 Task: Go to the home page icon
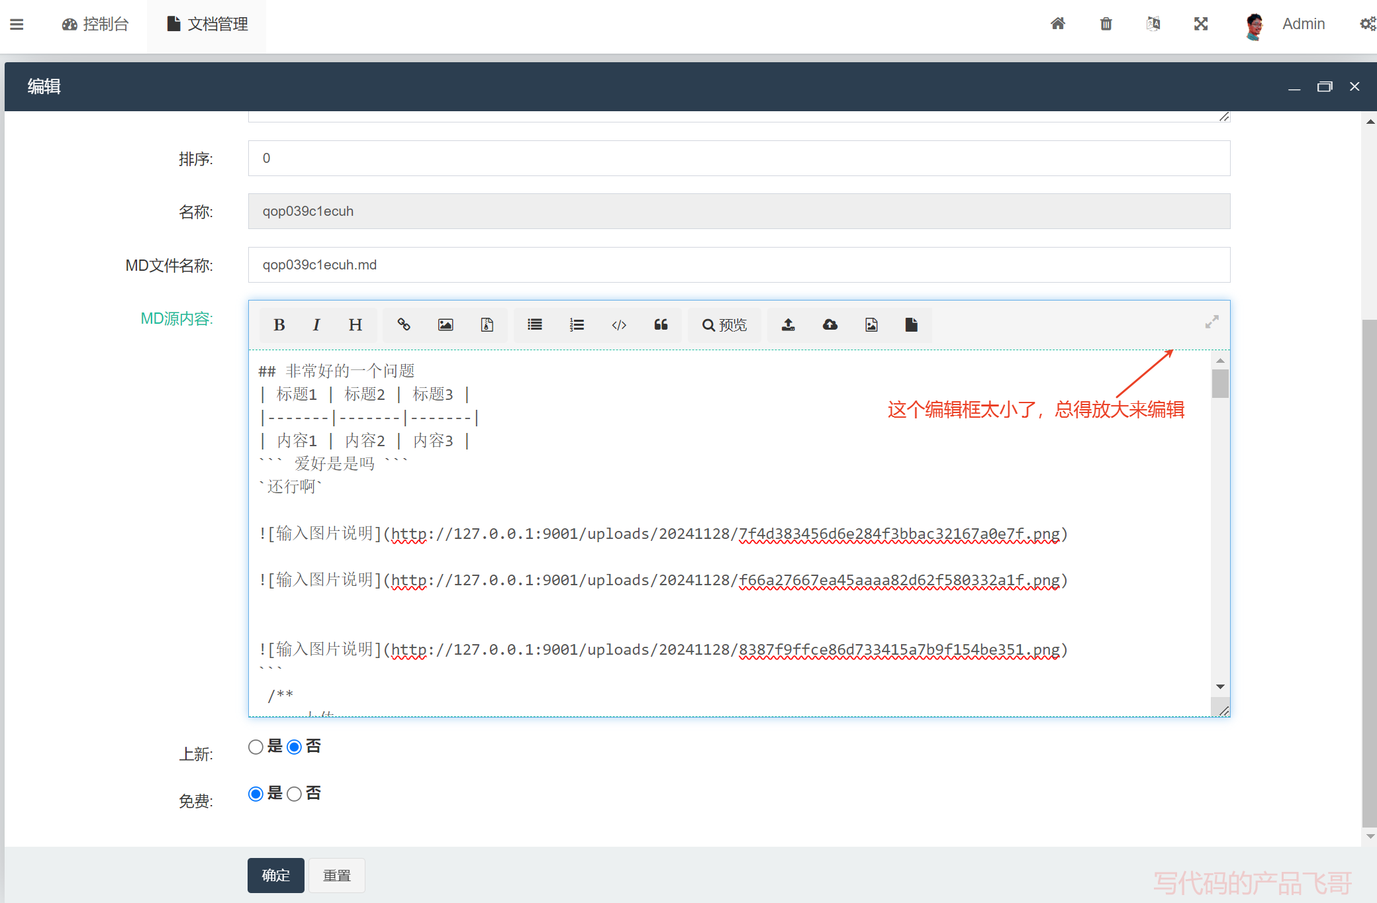[1058, 24]
